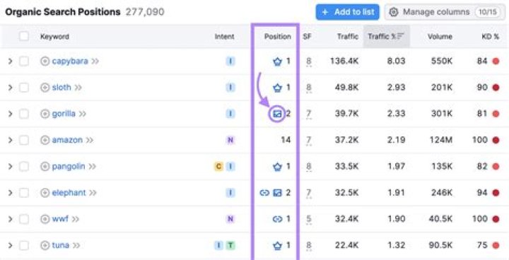The width and height of the screenshot is (509, 260).
Task: Click the plus icon next to gorilla
Action: point(45,114)
